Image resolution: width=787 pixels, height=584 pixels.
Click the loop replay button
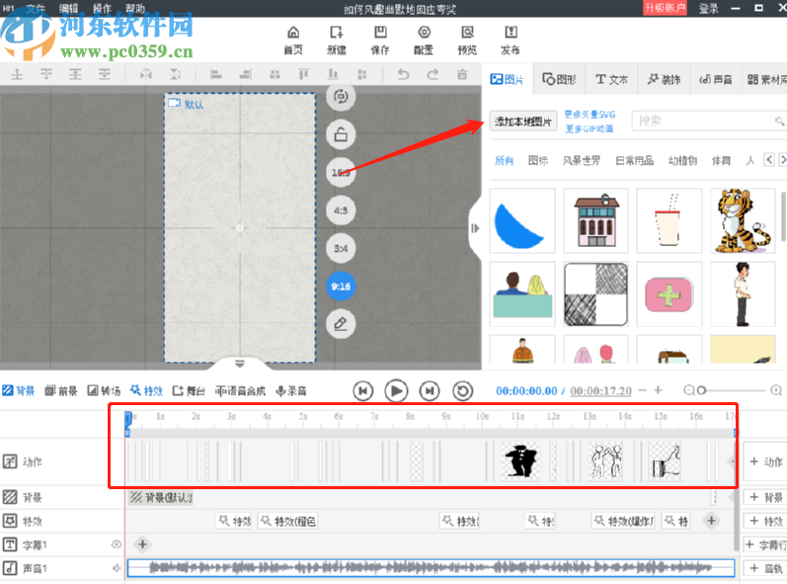click(x=463, y=390)
